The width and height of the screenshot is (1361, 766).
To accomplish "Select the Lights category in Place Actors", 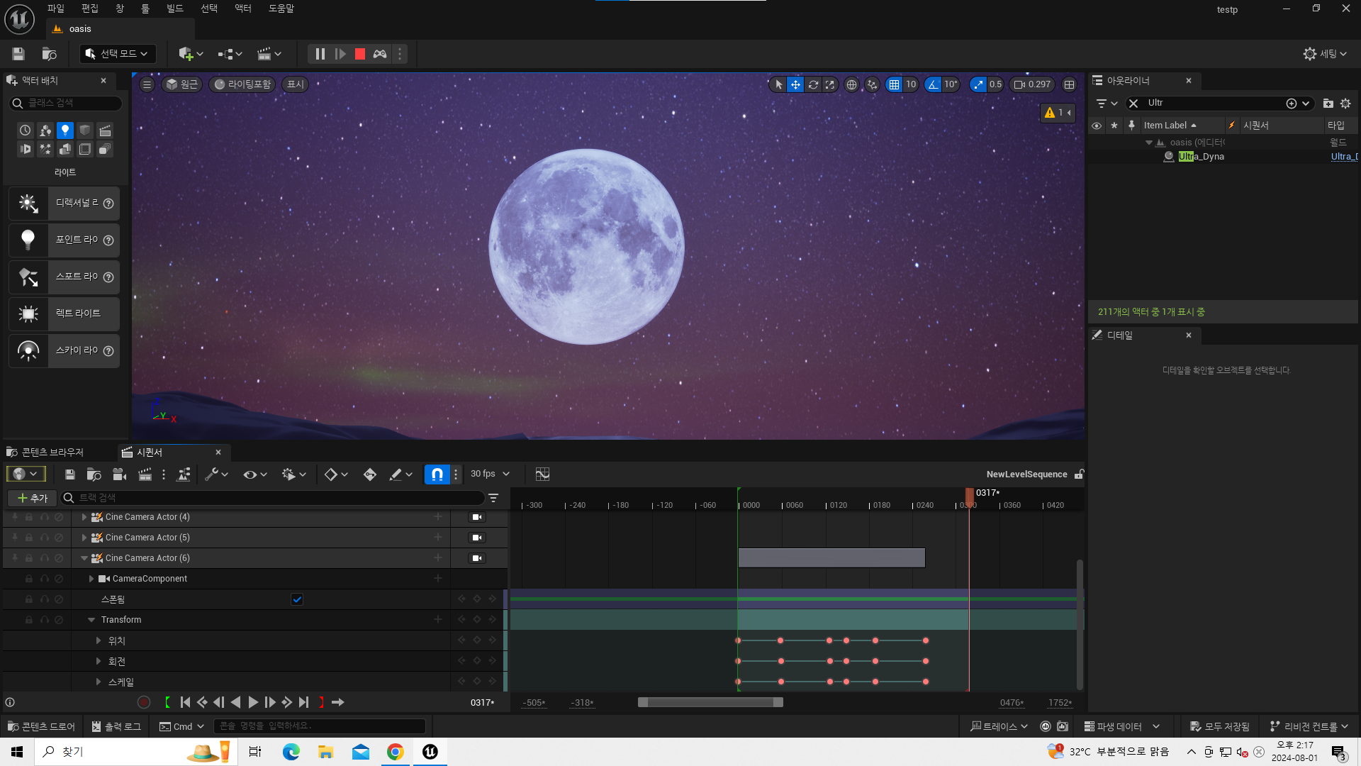I will click(65, 131).
